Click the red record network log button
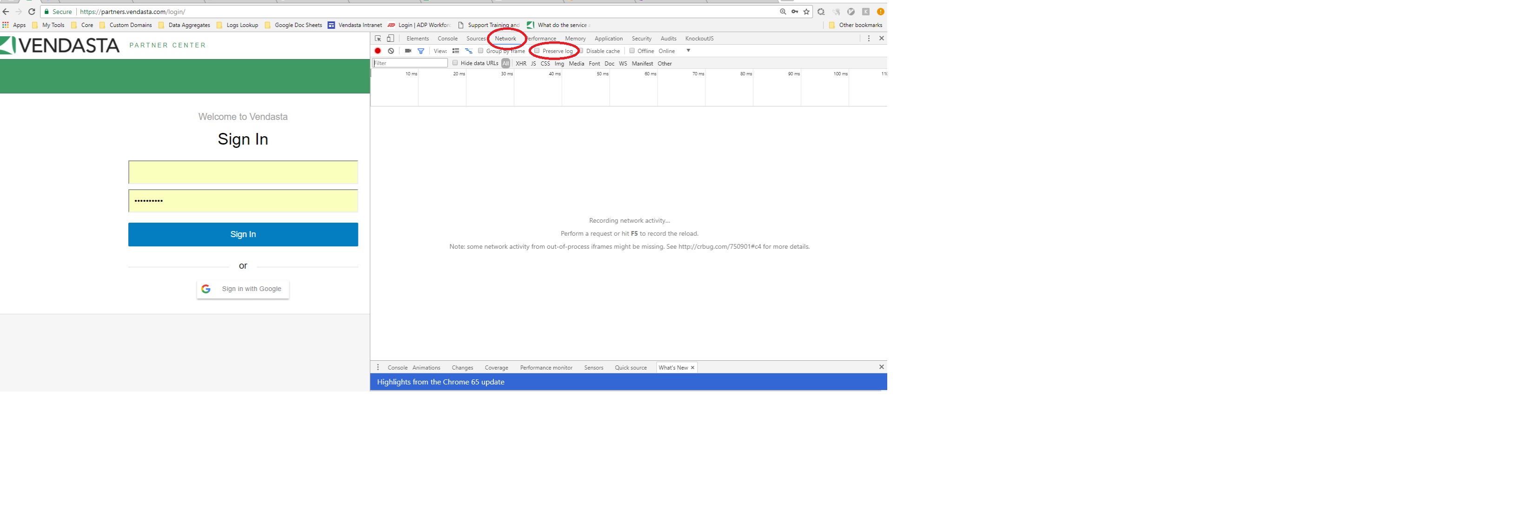This screenshot has height=523, width=1528. click(378, 51)
